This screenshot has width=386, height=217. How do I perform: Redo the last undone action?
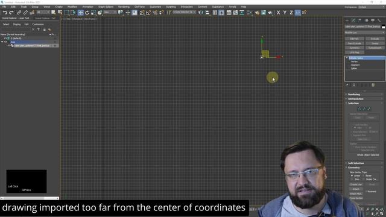coord(11,12)
